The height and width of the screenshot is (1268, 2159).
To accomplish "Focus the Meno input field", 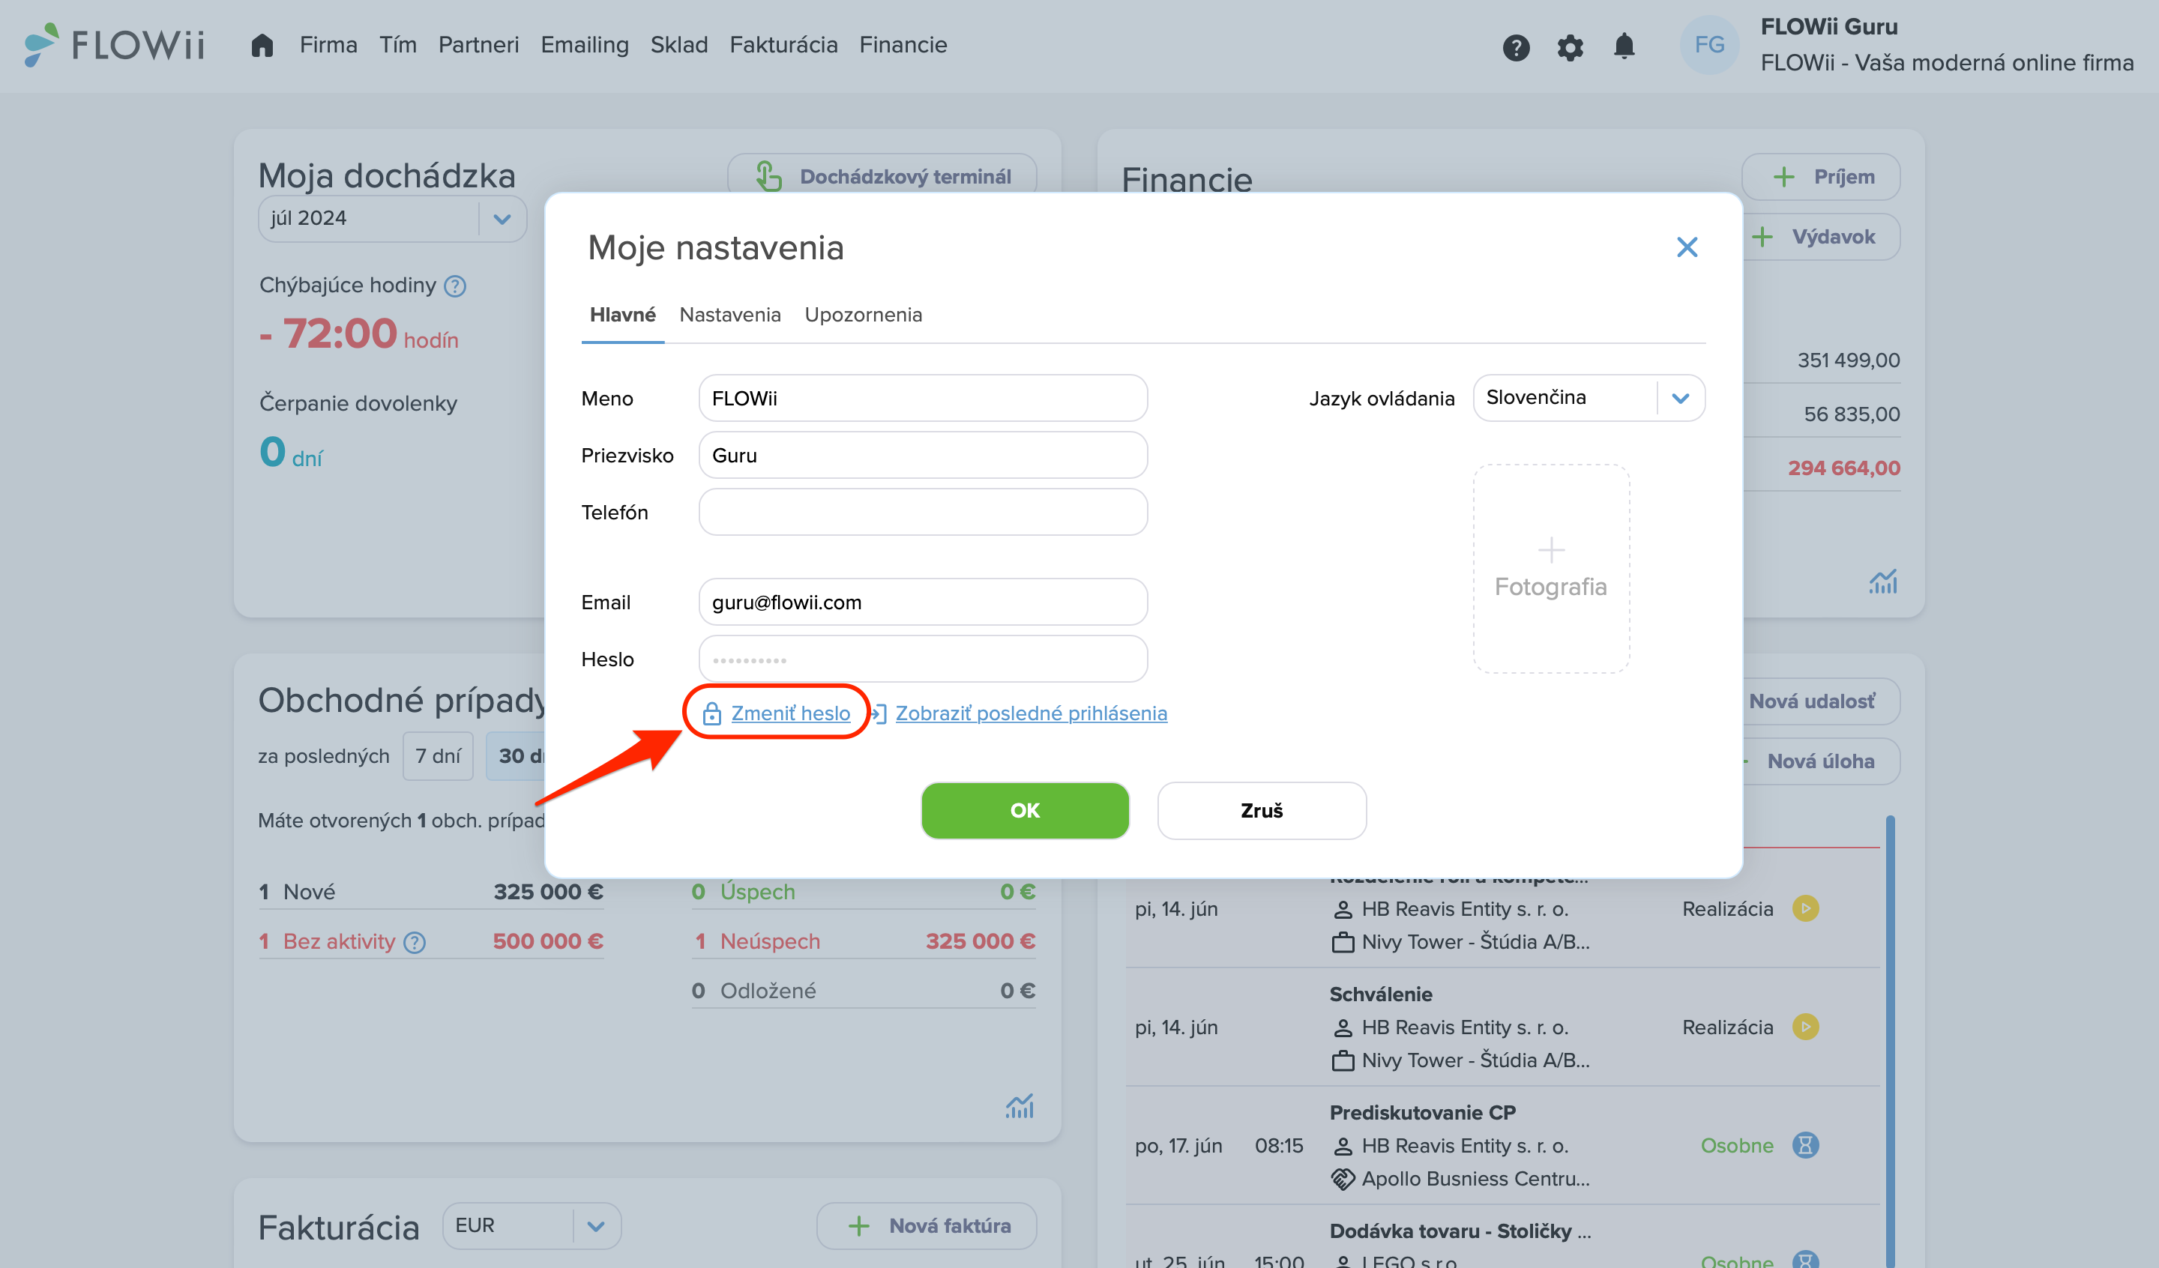I will 923,397.
